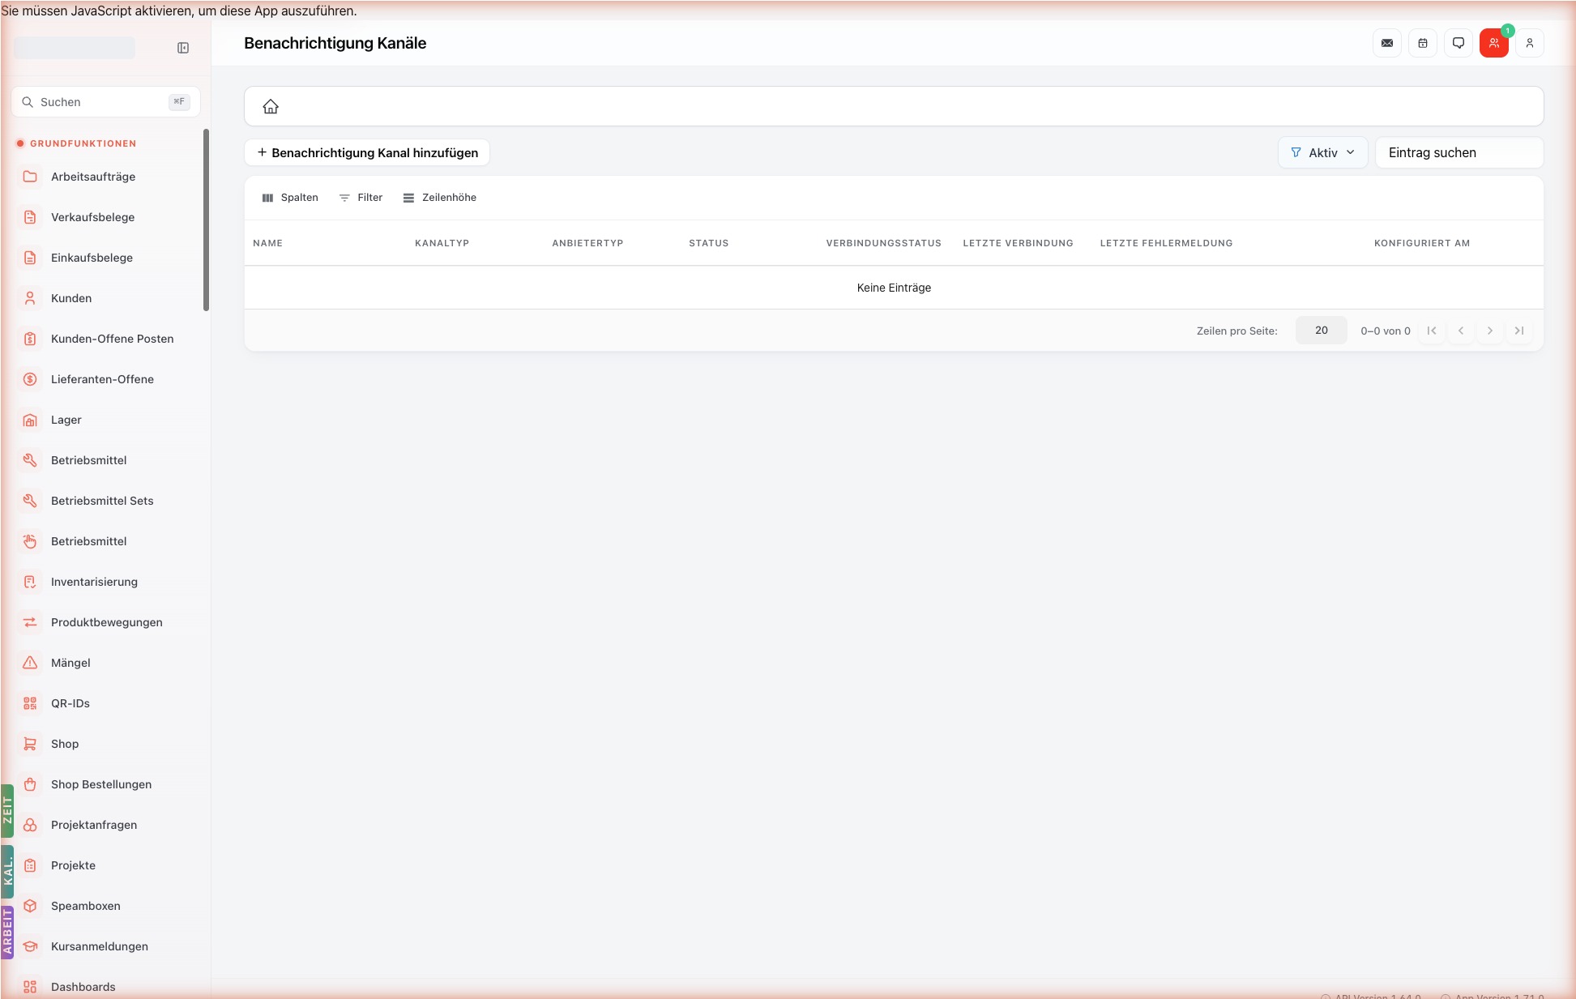
Task: Open the table Filter panel
Action: click(361, 198)
